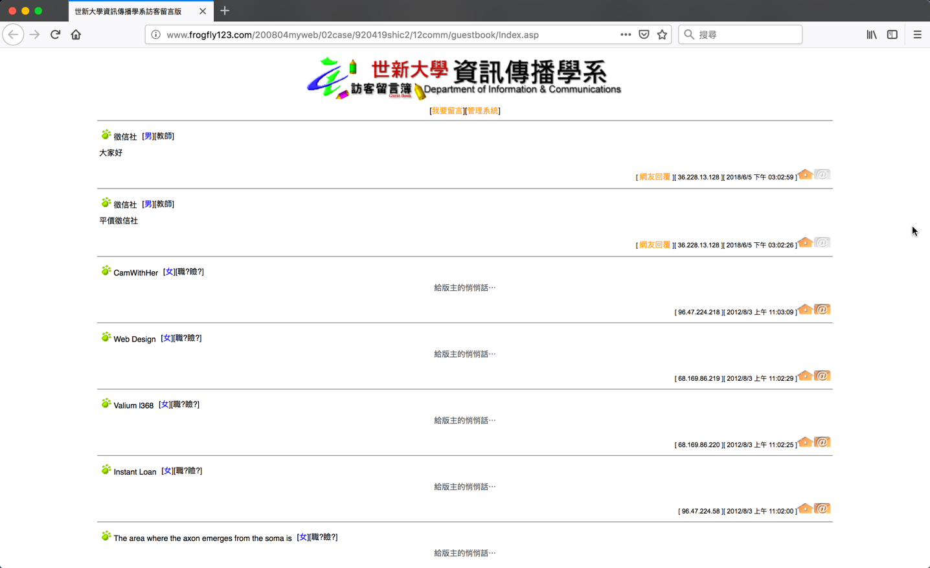This screenshot has height=568, width=930.
Task: Click IP address 68.169.86.219
Action: coord(699,378)
